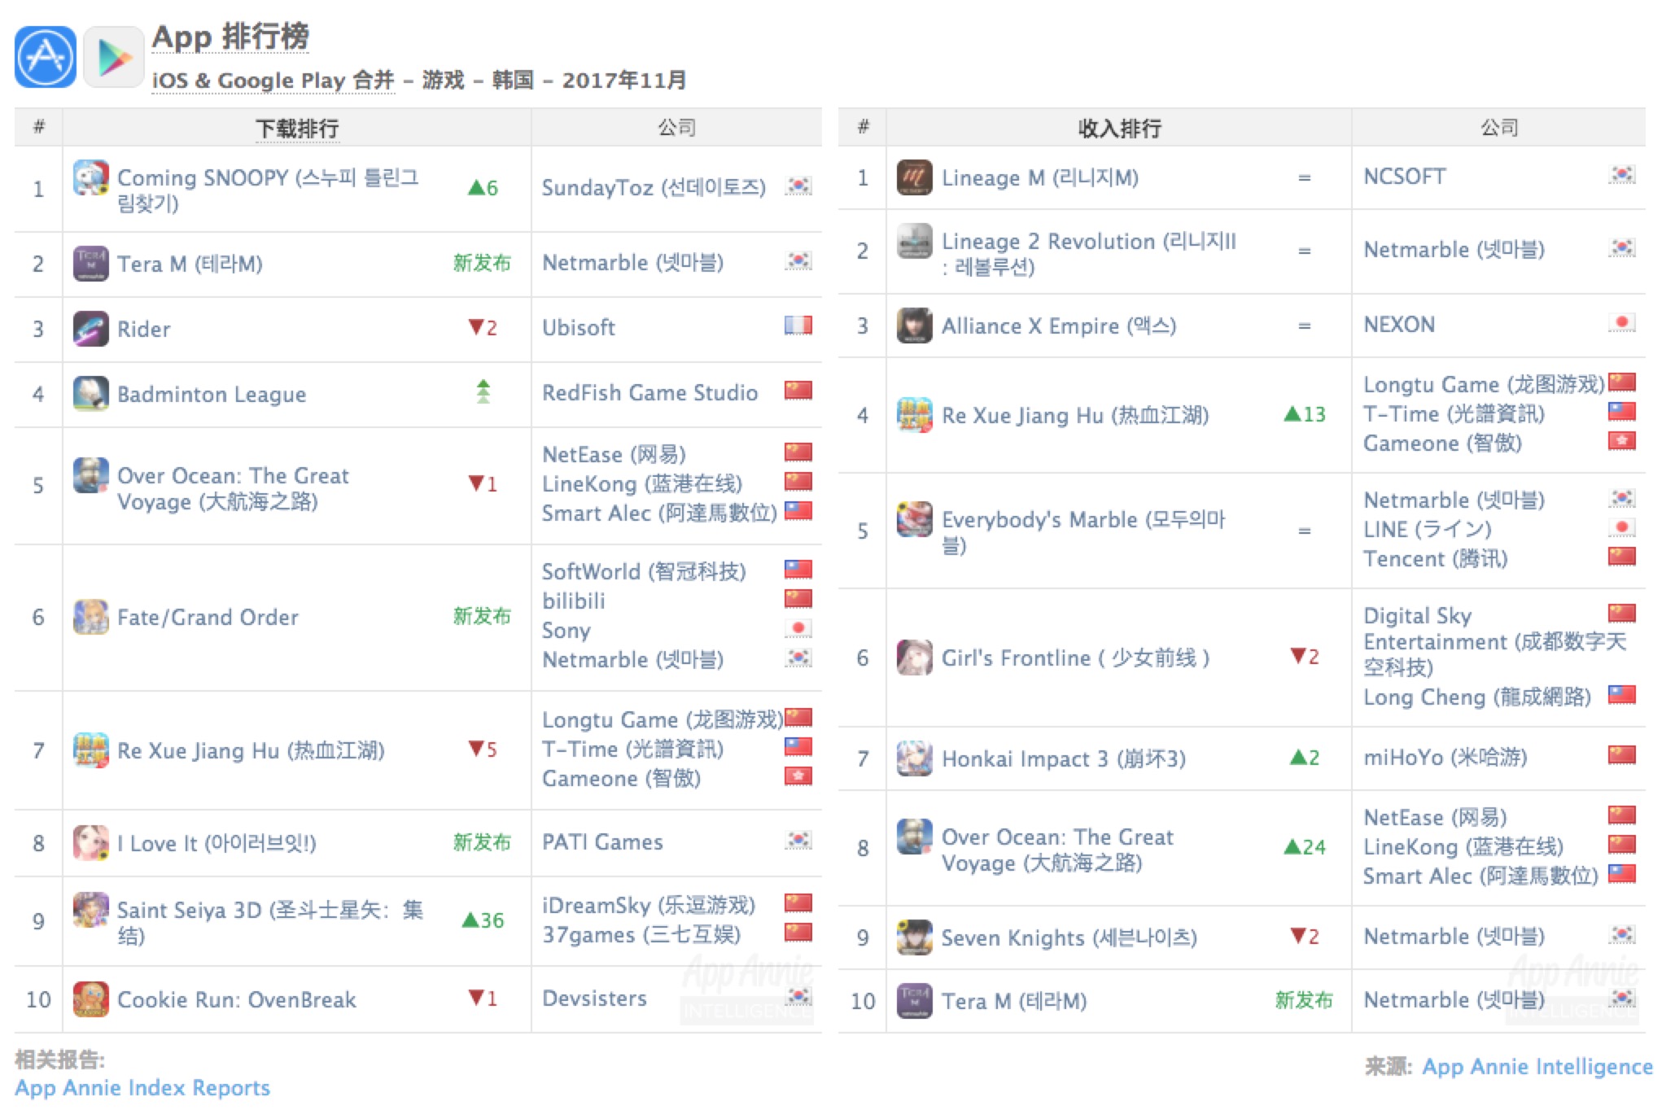Click the Rider game icon
The height and width of the screenshot is (1110, 1675).
91,329
